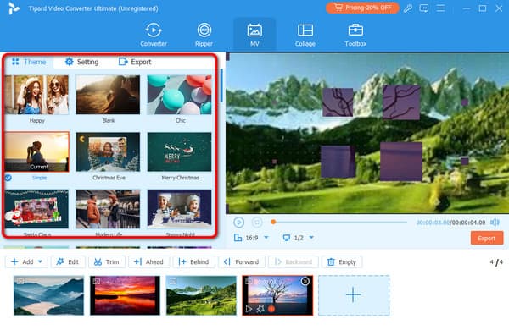Expand the 16:9 aspect ratio dropdown
This screenshot has height=330, width=509.
coord(266,238)
